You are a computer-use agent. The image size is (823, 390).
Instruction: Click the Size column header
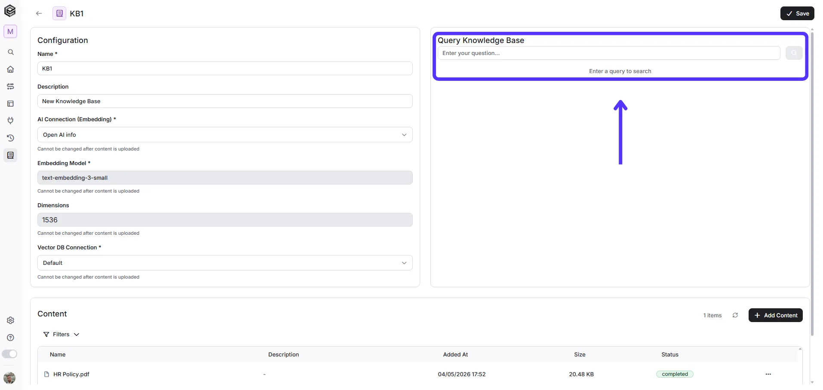point(580,354)
